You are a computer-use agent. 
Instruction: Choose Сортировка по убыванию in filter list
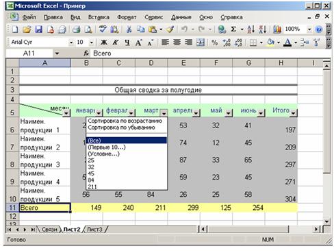(122, 128)
